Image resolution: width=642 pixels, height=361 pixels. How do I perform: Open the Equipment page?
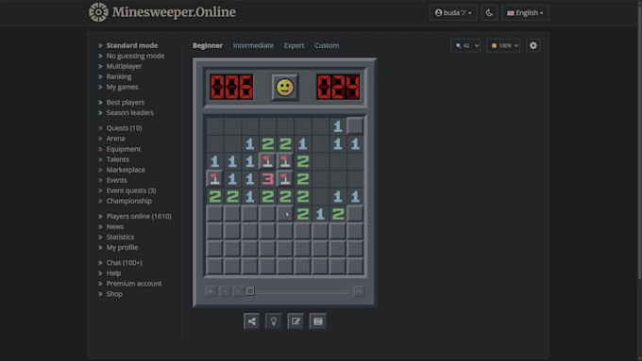(124, 149)
